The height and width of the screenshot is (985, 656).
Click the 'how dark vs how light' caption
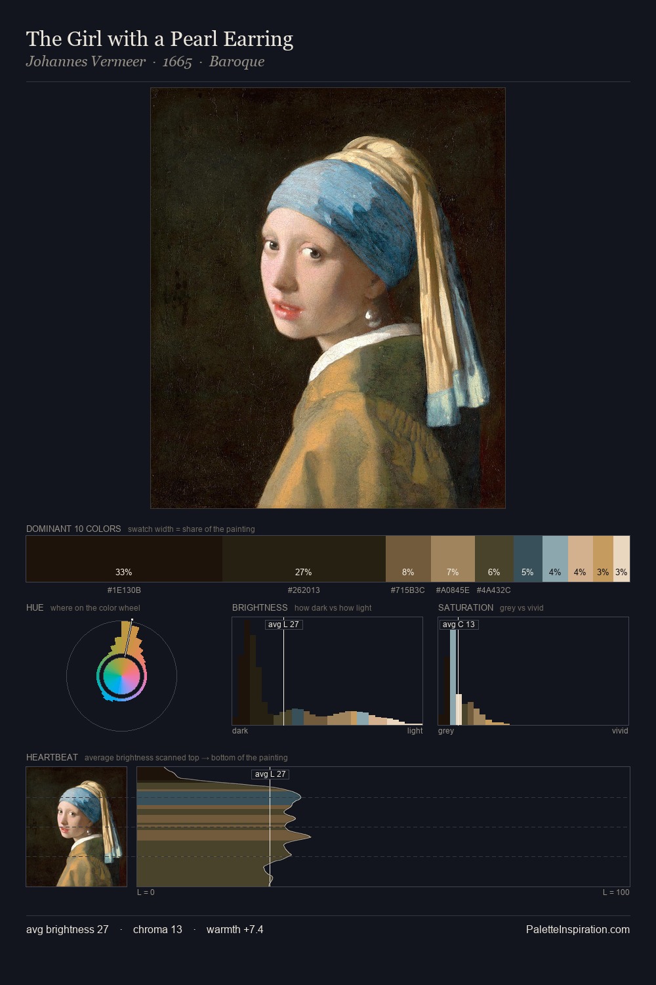pos(333,608)
